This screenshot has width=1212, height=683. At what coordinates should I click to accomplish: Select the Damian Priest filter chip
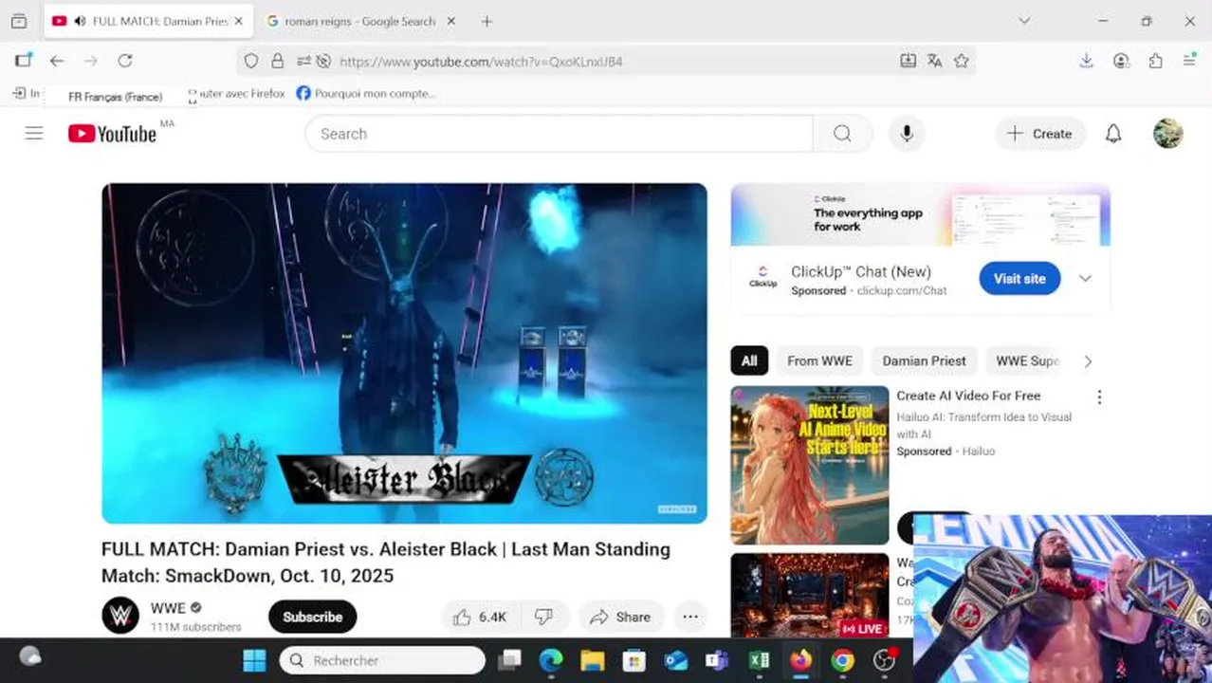coord(924,360)
